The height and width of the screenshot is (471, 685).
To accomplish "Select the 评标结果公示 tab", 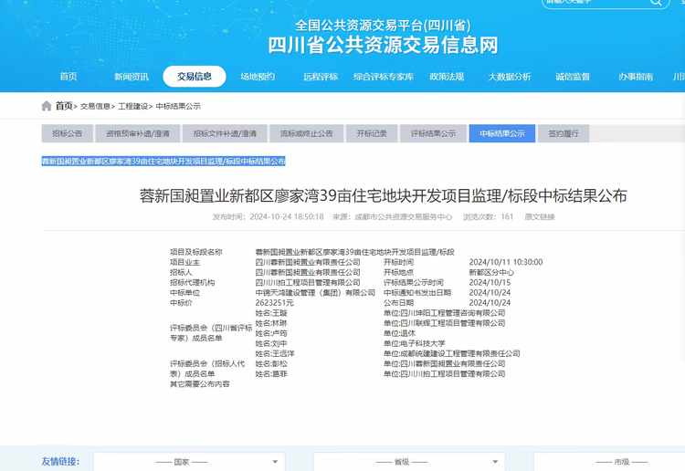I will pos(433,134).
